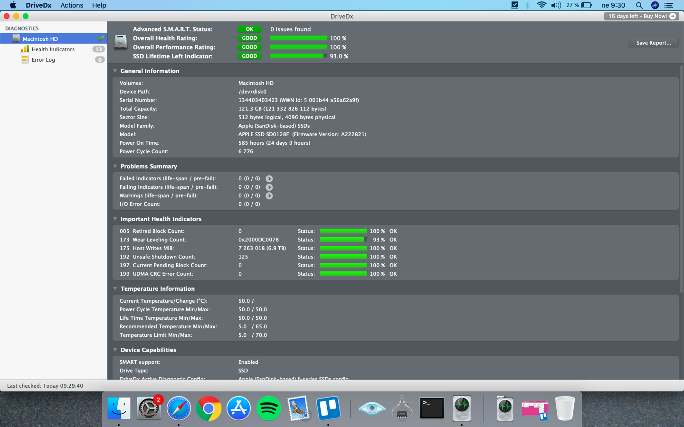Image resolution: width=684 pixels, height=427 pixels.
Task: Open the Apple menu
Action: click(x=13, y=5)
